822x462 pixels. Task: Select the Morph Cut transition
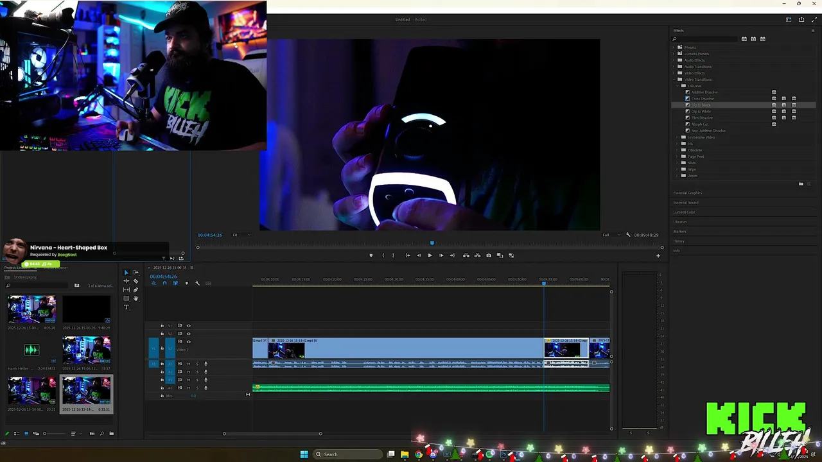(700, 124)
